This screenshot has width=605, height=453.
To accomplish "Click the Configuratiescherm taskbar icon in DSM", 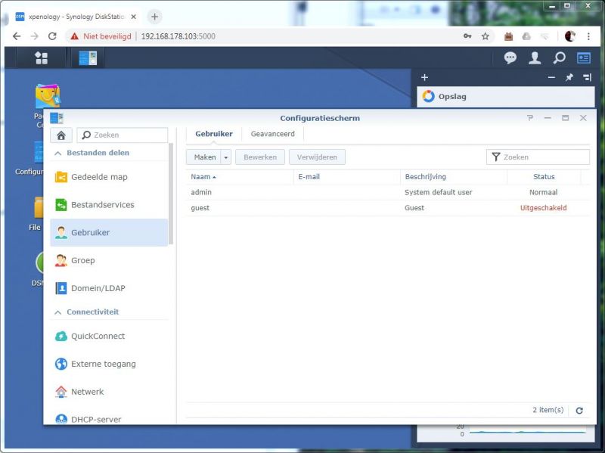I will pos(88,58).
